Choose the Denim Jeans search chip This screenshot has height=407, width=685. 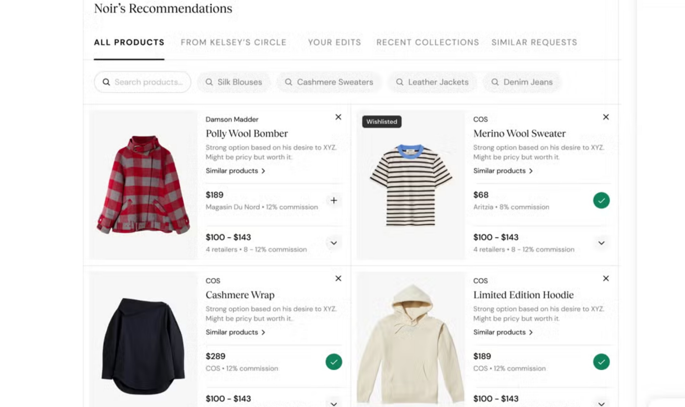coord(522,82)
